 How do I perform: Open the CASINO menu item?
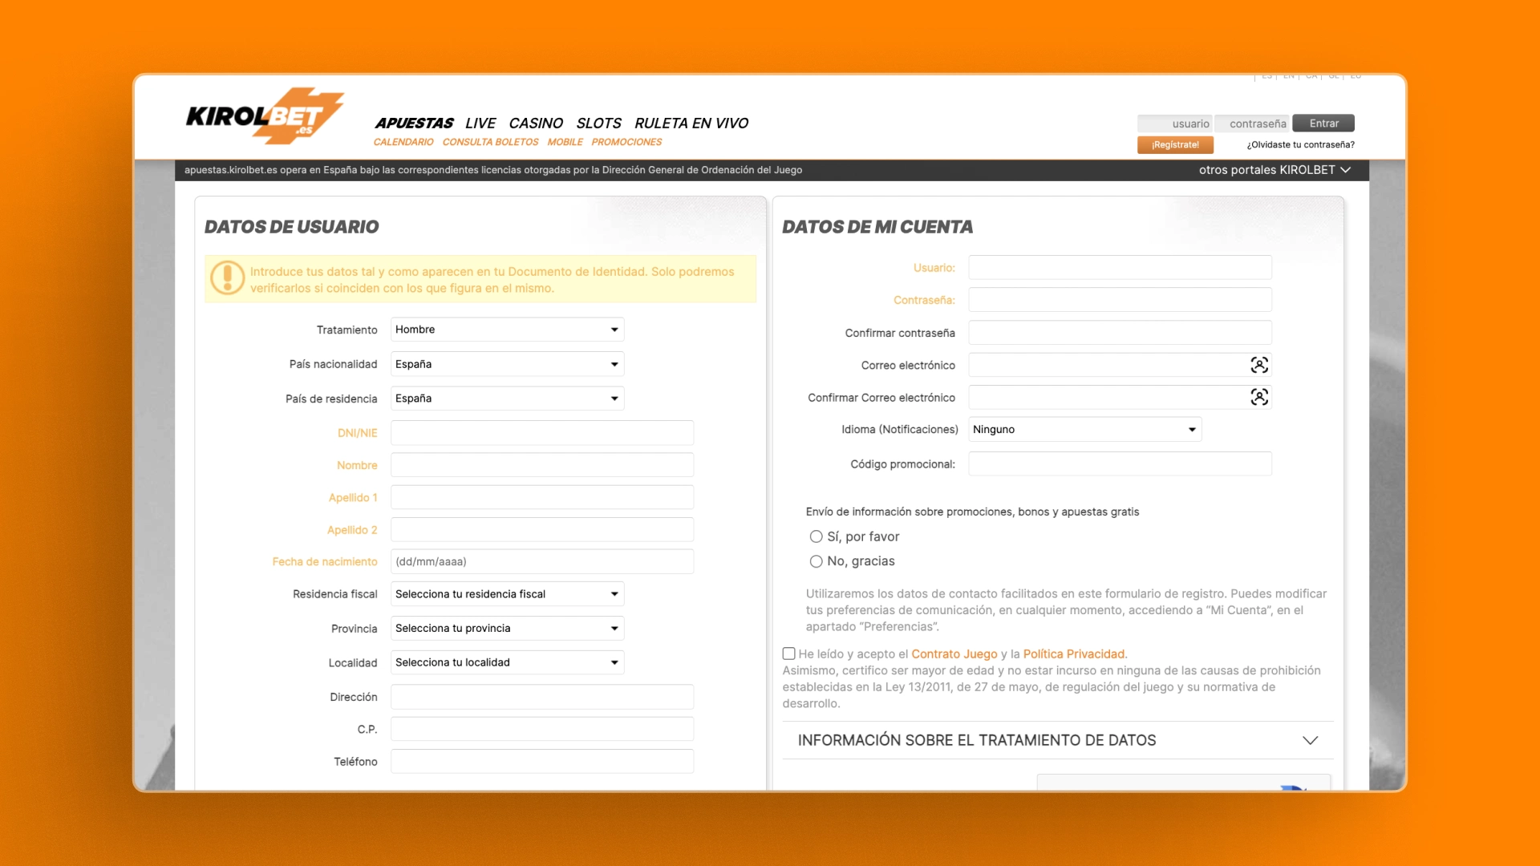[536, 123]
